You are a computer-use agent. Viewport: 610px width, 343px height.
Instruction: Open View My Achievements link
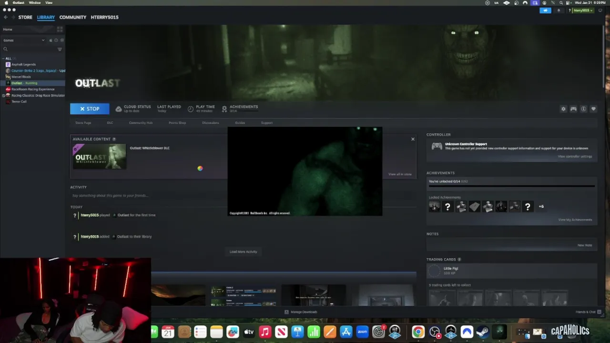tap(575, 220)
